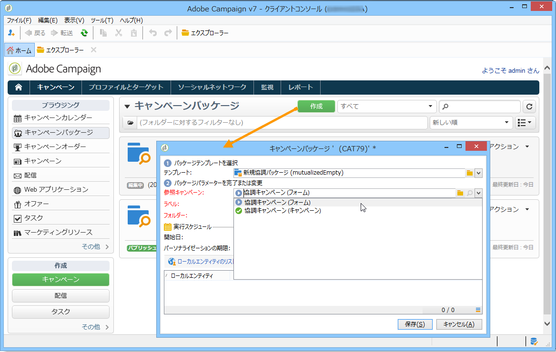Screen dimensions: 556x352
Task: Select the キャンペーン navigation tab
Action: 56,87
